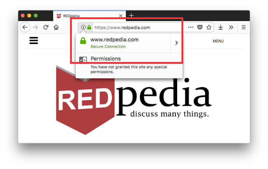Open the downloads arrow button

pos(221,27)
